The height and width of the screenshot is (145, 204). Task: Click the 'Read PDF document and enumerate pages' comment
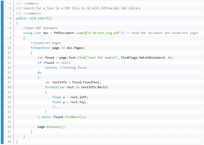163,33
